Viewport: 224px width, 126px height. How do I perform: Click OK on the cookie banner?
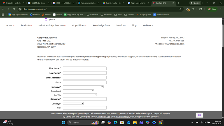(x=199, y=115)
